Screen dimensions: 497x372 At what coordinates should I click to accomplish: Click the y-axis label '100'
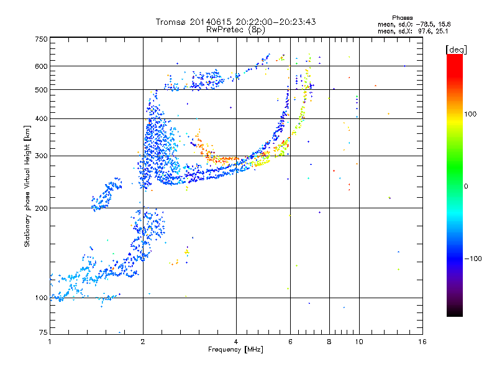coord(41,298)
